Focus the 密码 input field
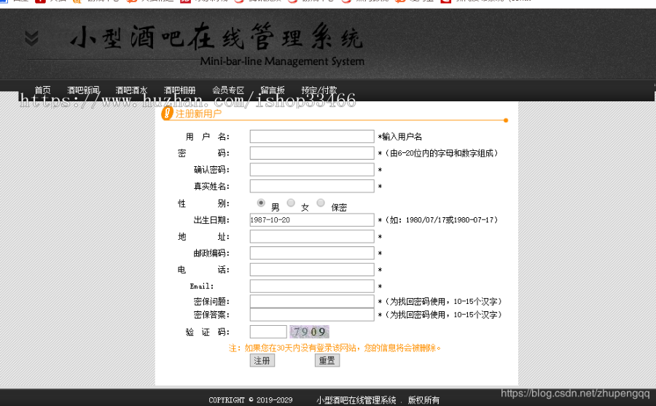This screenshot has width=656, height=406. 312,153
